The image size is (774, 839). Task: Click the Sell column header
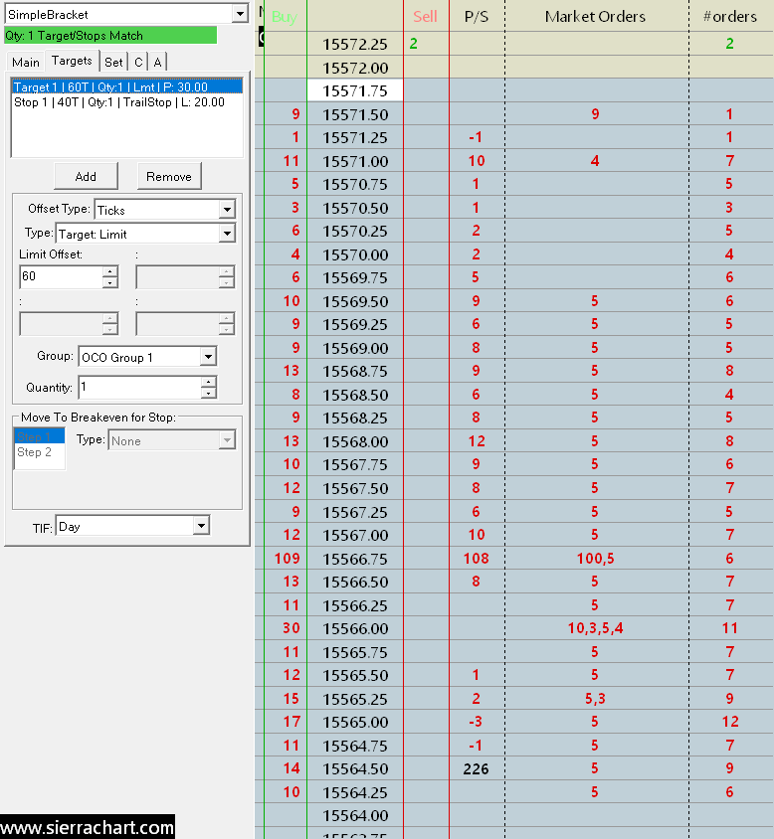pos(426,17)
